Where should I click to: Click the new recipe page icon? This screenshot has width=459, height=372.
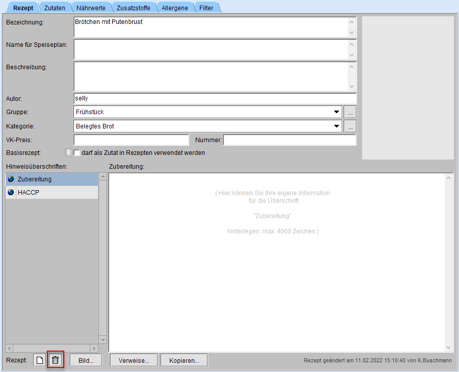[x=39, y=360]
